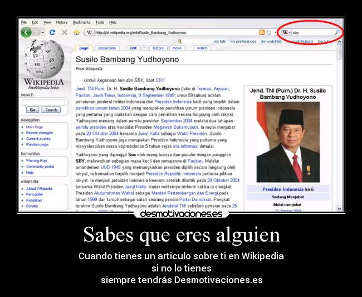Screen dimensions: 362x297
Task: Click the portrait photo in the infobox
Action: pyautogui.click(x=288, y=142)
